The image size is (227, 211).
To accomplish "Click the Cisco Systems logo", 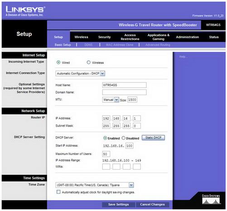I will point(211,199).
